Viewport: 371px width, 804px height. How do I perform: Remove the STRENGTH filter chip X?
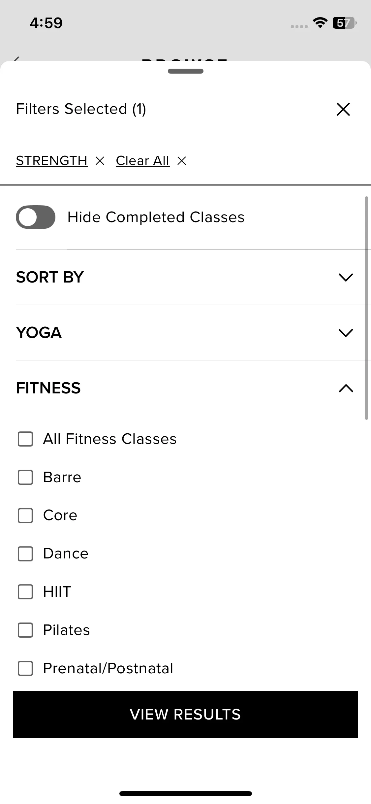point(100,161)
